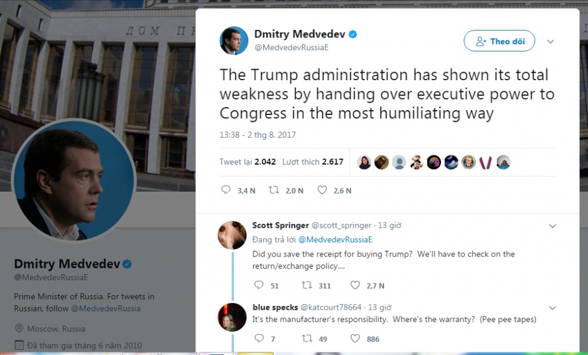This screenshot has width=588, height=355.
Task: Expand options chevron on Medvedev's tweet
Action: (x=550, y=42)
